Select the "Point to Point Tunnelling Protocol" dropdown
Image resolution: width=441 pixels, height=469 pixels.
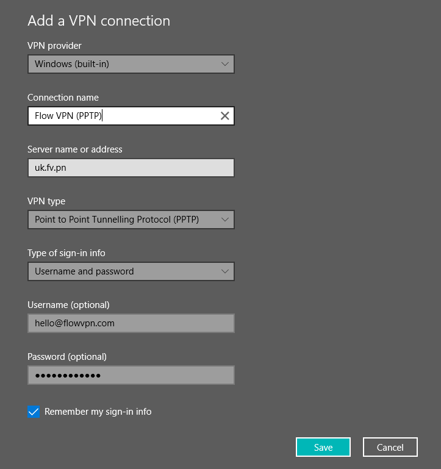pos(122,220)
